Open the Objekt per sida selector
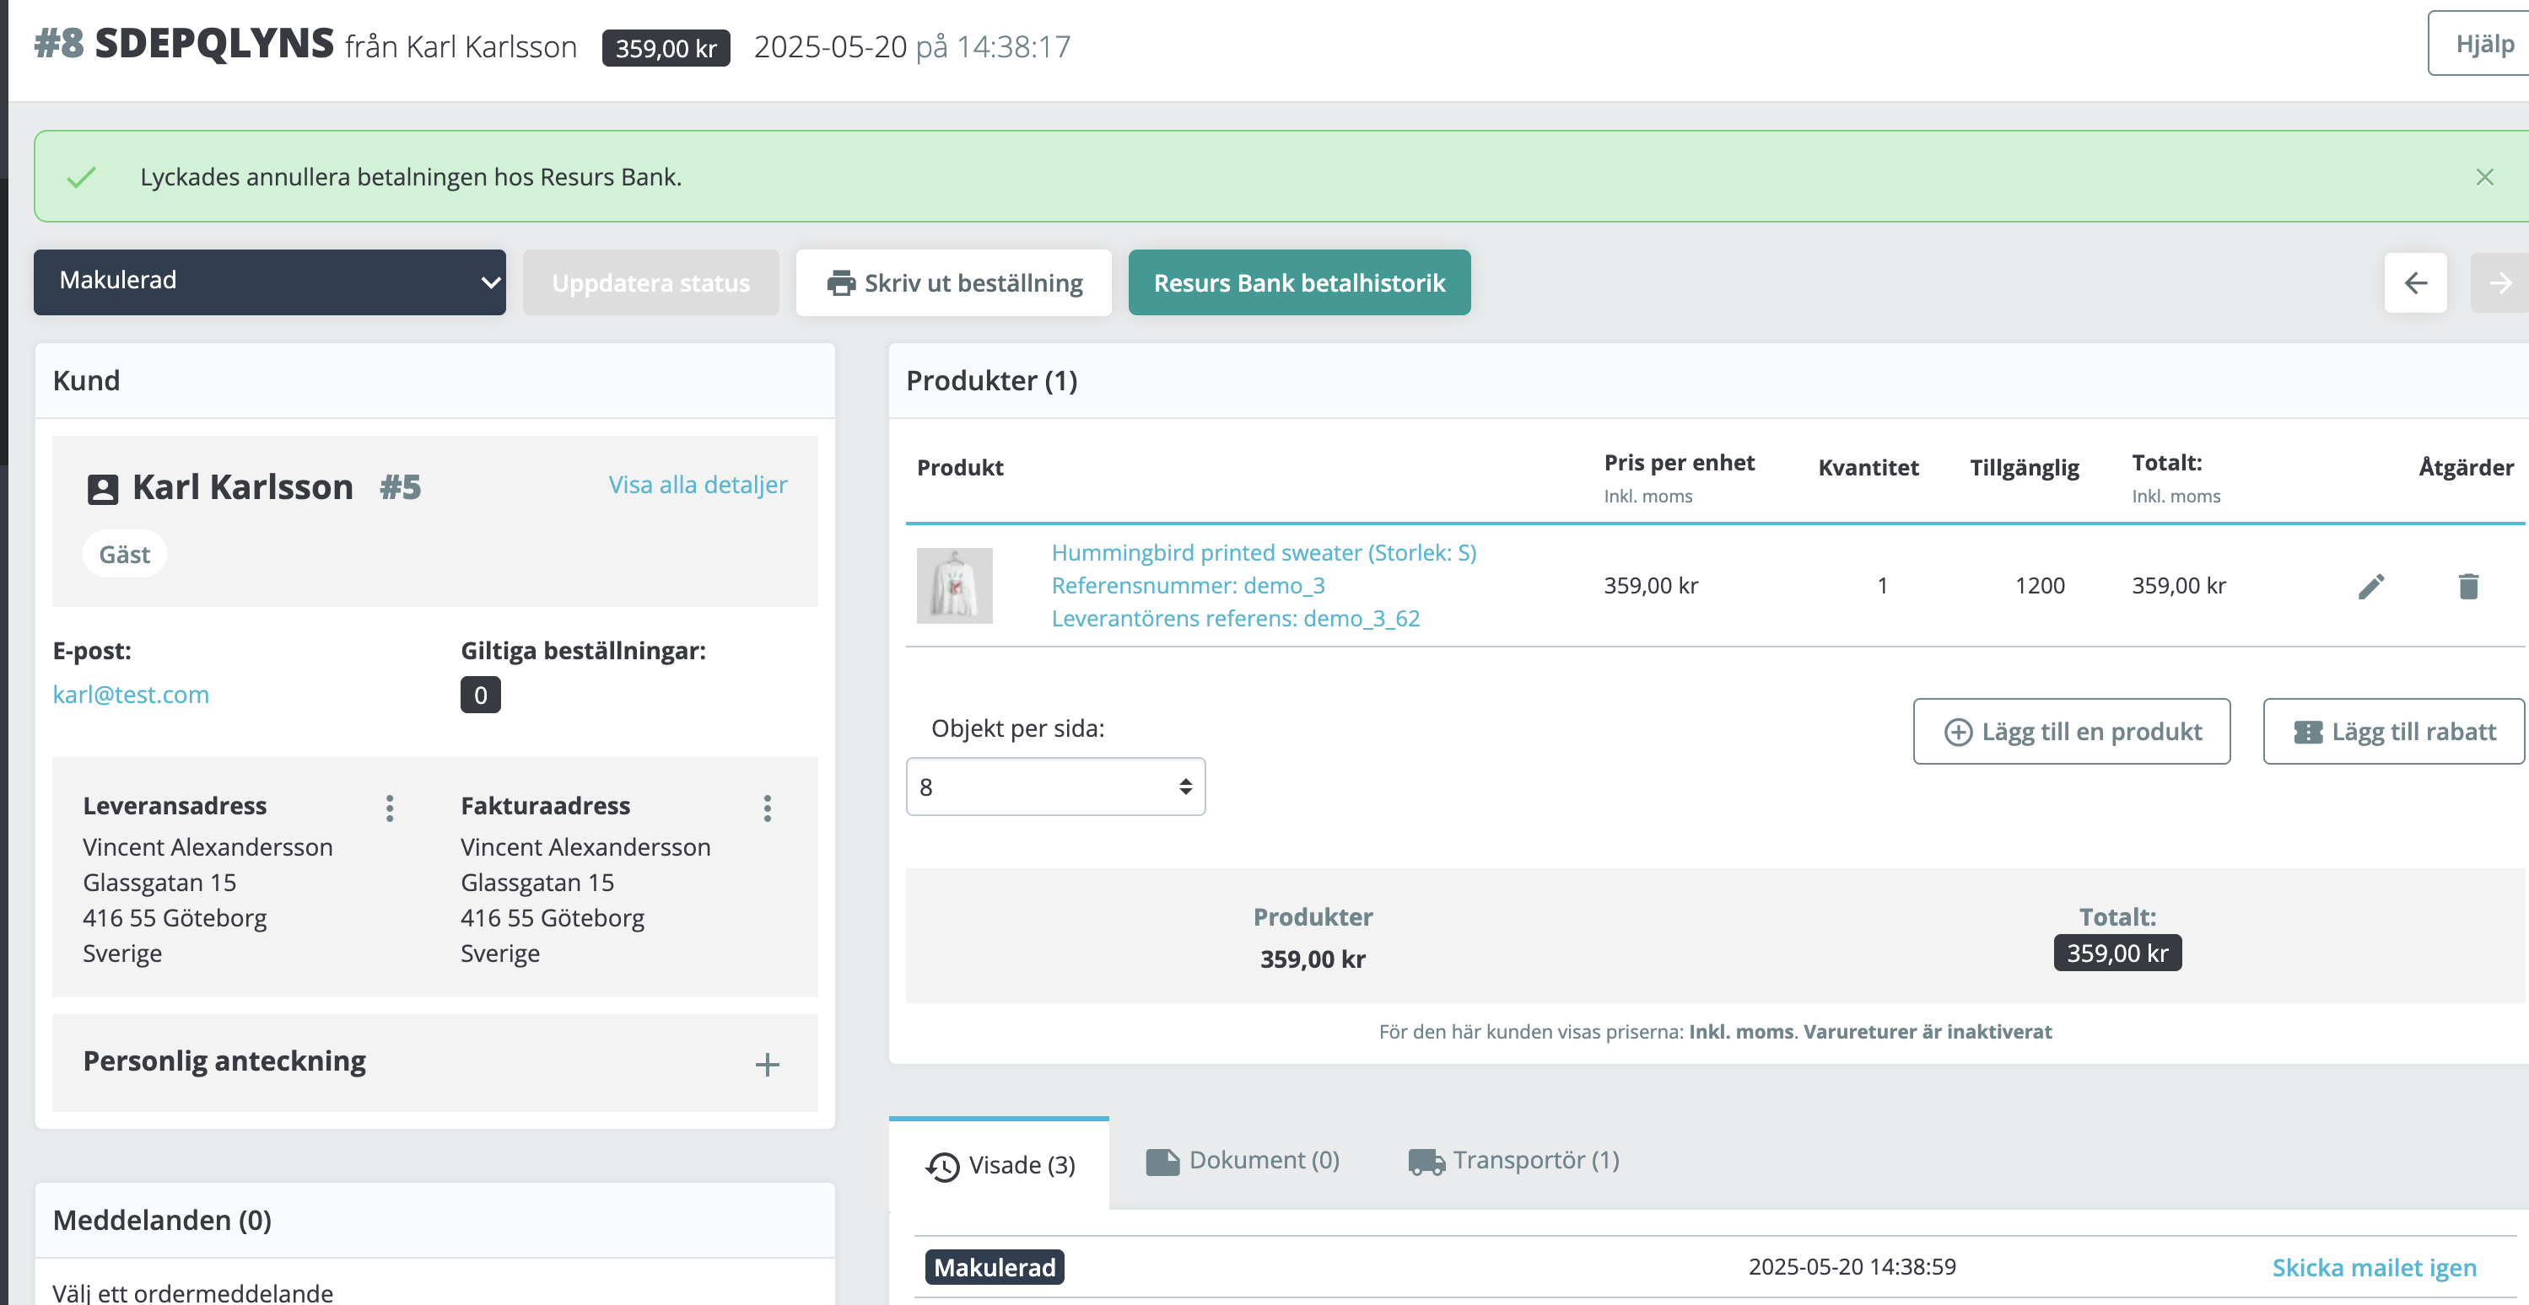This screenshot has height=1305, width=2529. (x=1055, y=786)
